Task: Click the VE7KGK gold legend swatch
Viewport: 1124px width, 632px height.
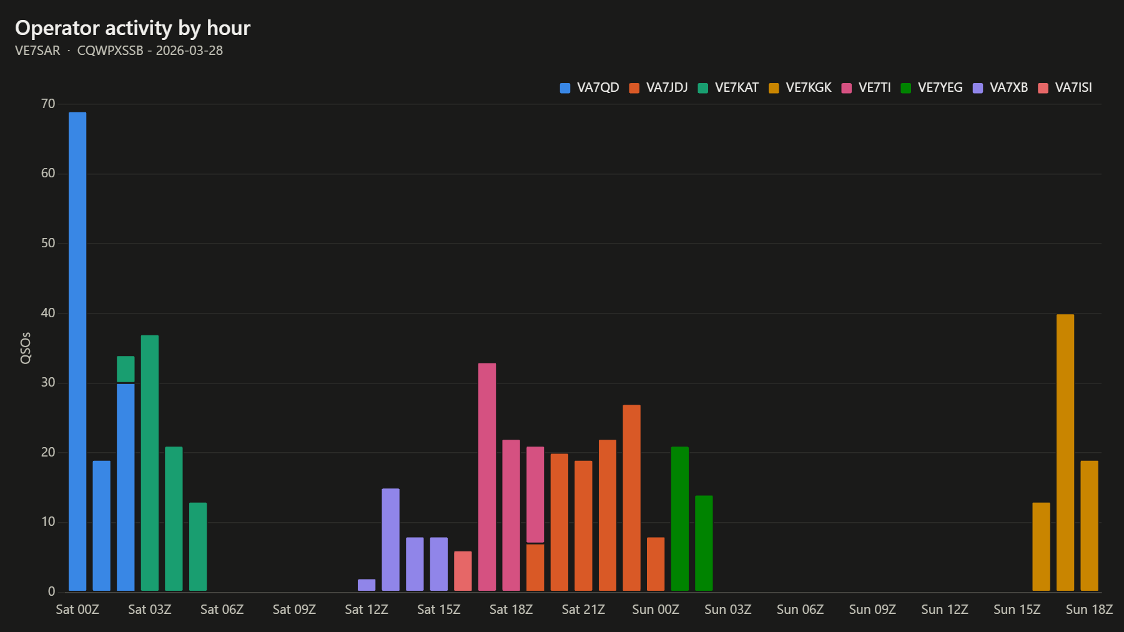Action: pyautogui.click(x=774, y=88)
